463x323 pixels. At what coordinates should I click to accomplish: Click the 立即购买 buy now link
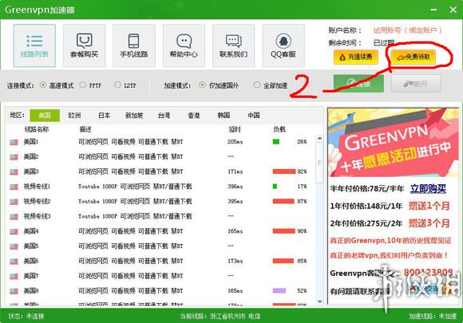click(428, 189)
